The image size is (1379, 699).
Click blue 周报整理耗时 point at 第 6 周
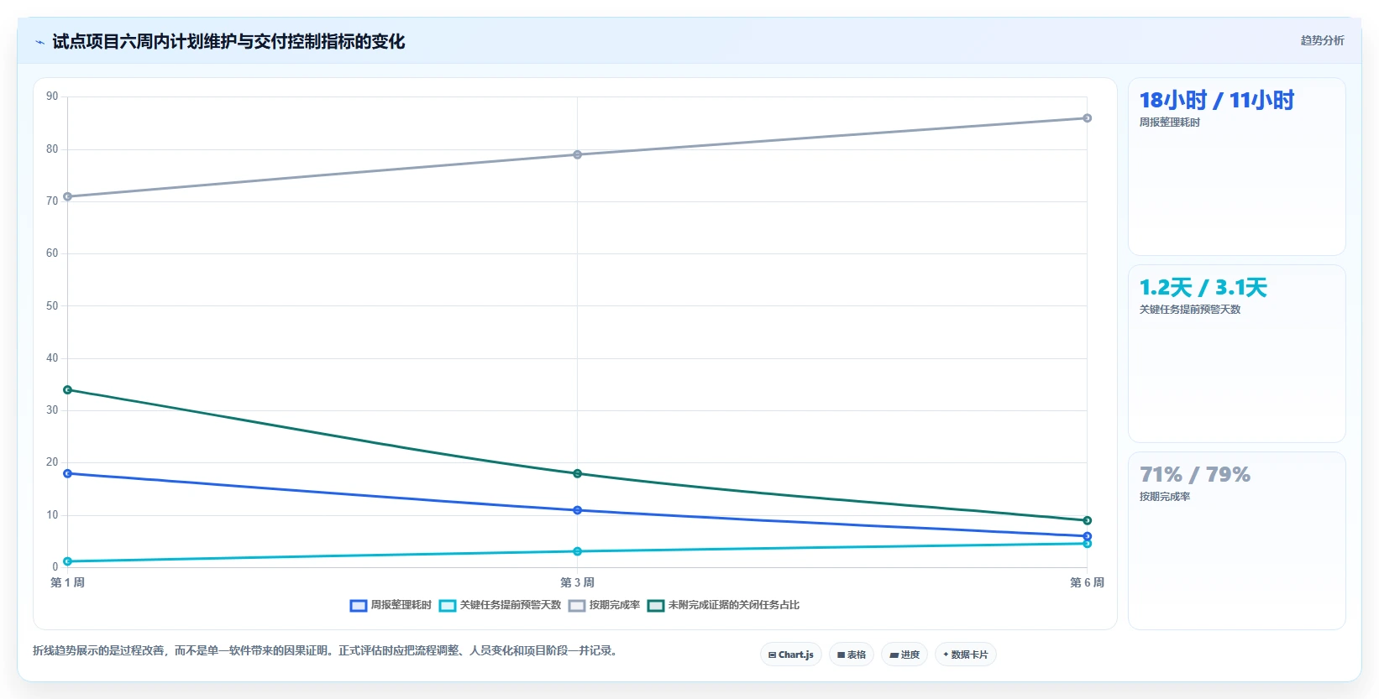click(x=1087, y=536)
